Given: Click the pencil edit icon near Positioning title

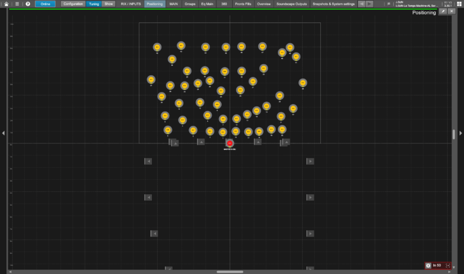Looking at the screenshot, I should [443, 11].
